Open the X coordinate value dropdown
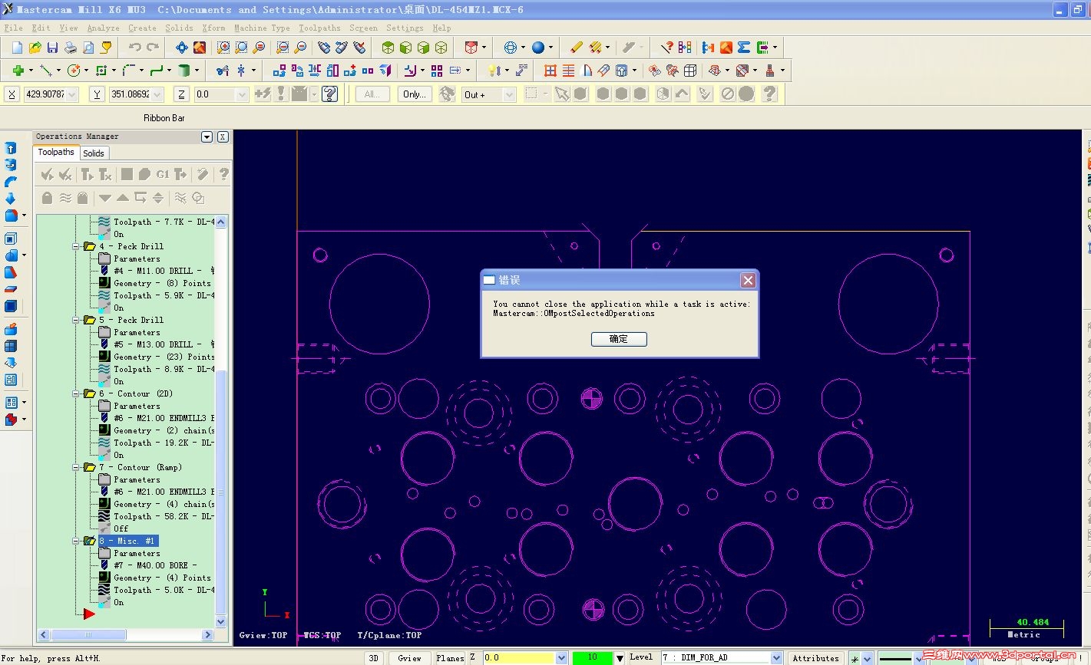The height and width of the screenshot is (665, 1091). 72,94
